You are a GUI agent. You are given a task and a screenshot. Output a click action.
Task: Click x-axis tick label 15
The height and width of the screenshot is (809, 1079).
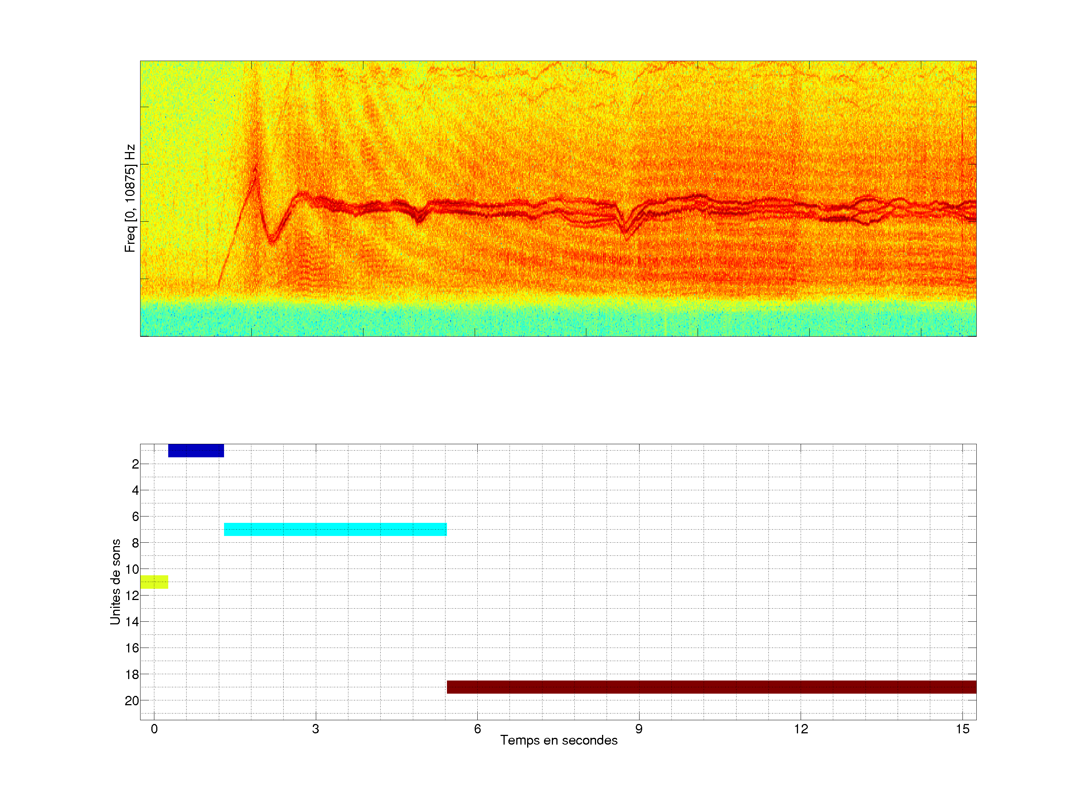[962, 729]
